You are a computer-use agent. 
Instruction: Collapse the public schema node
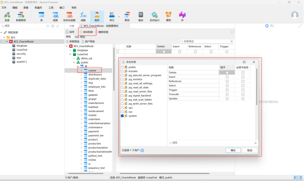(74, 62)
